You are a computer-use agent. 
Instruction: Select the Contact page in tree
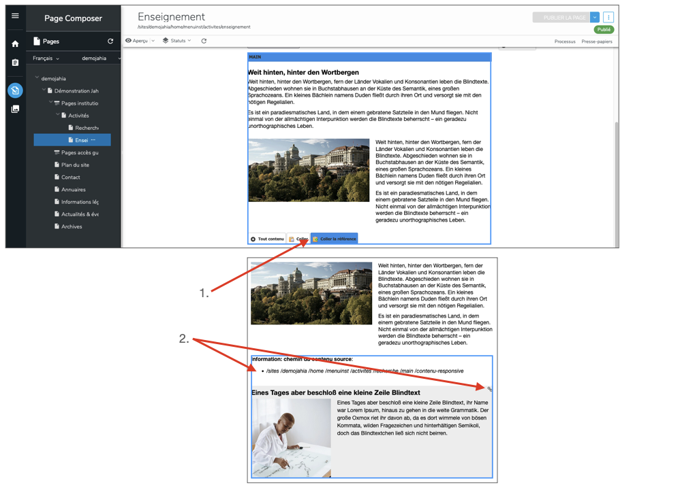pos(71,177)
